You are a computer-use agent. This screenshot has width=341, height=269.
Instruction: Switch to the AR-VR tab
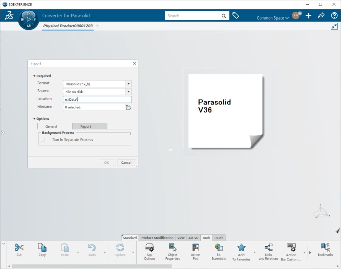point(193,238)
